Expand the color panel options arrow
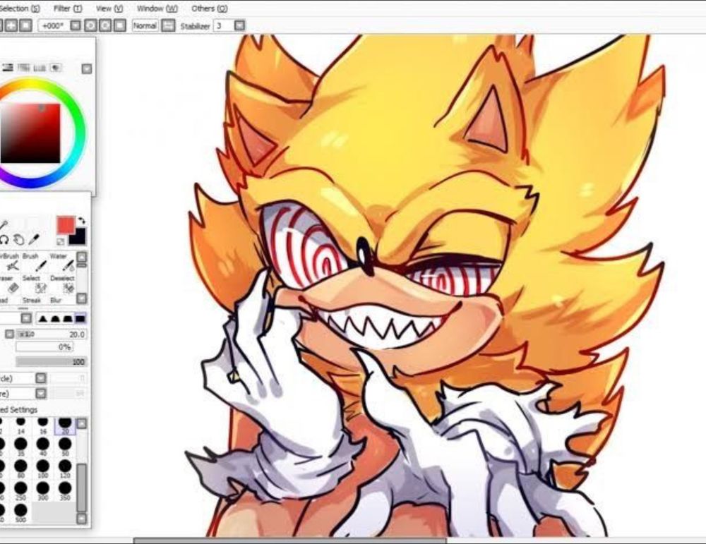Image resolution: width=706 pixels, height=544 pixels. pyautogui.click(x=86, y=68)
